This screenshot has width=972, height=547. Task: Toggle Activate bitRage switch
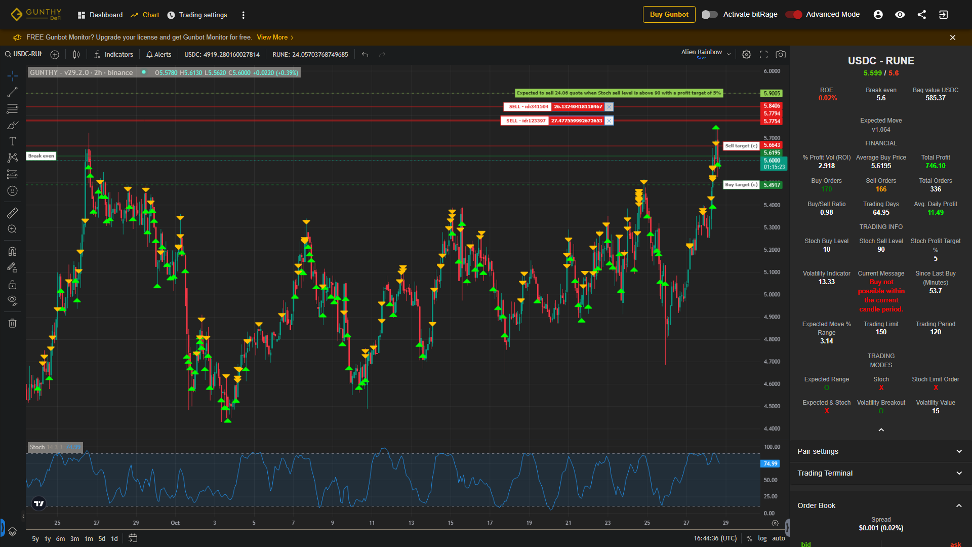pos(710,15)
